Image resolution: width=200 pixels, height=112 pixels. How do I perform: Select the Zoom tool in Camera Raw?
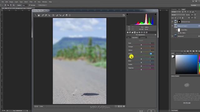pyautogui.click(x=36, y=15)
